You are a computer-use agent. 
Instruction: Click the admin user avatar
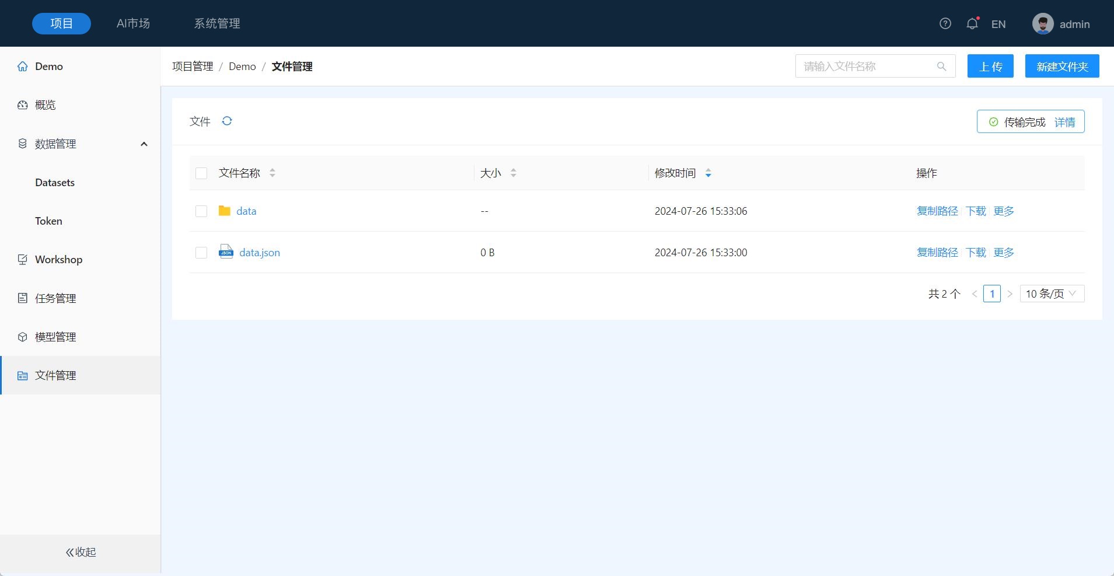[1043, 24]
